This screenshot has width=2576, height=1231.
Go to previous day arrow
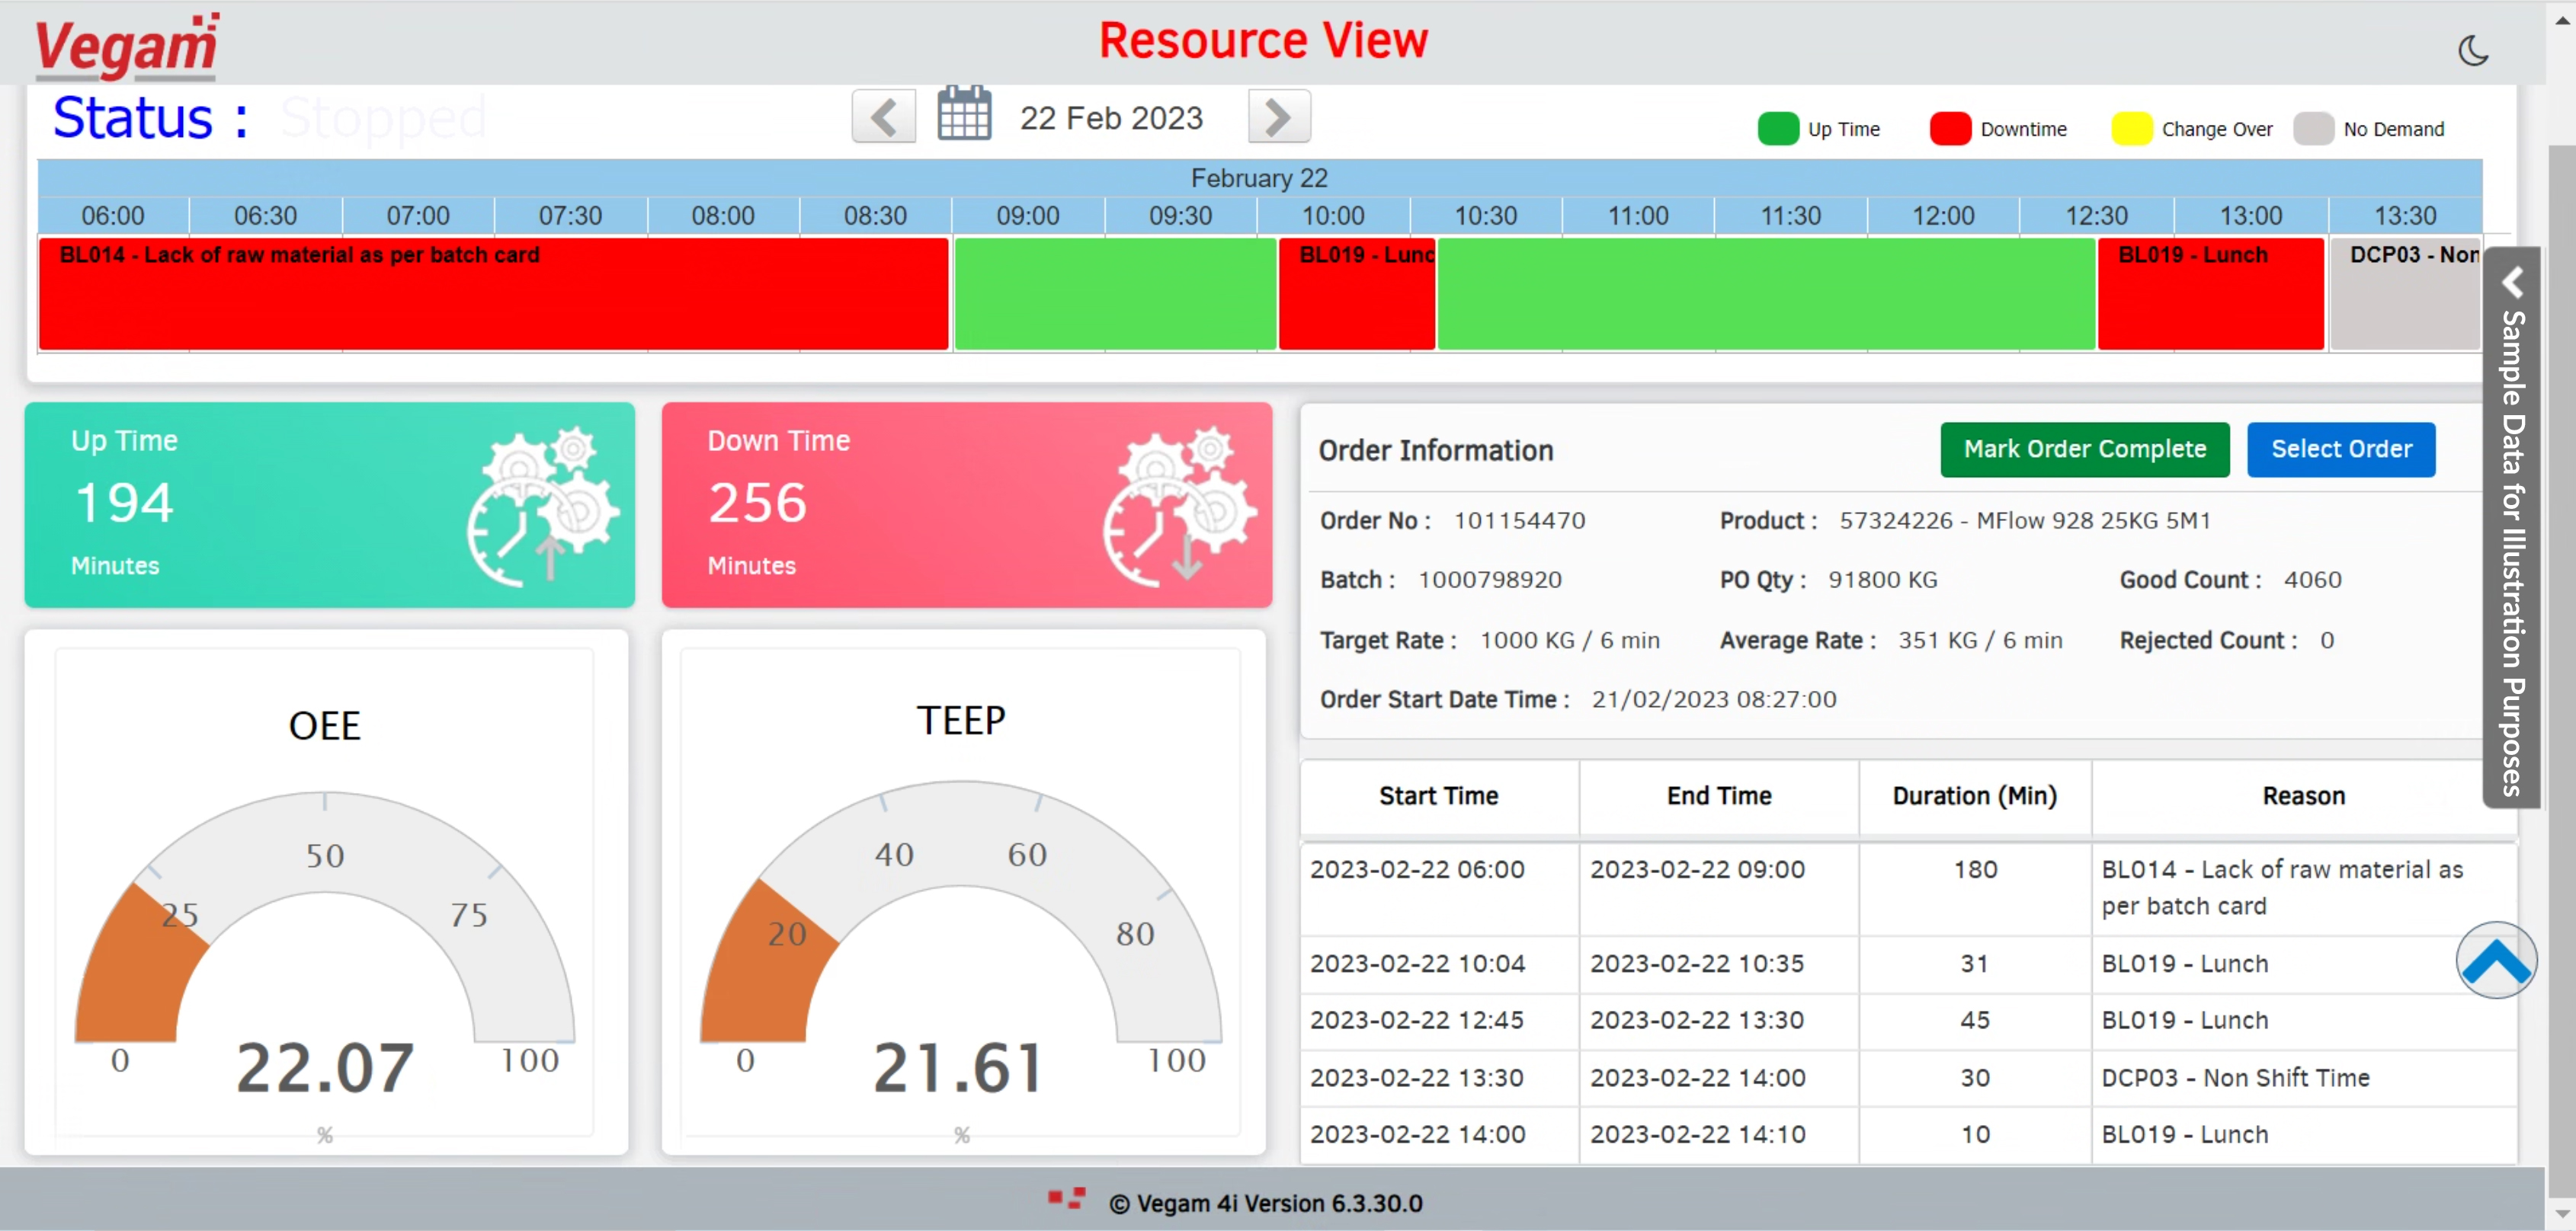coord(883,117)
